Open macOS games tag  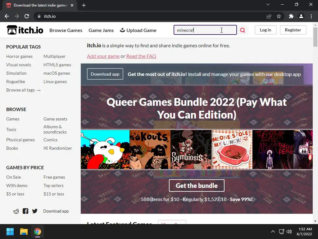click(x=57, y=73)
